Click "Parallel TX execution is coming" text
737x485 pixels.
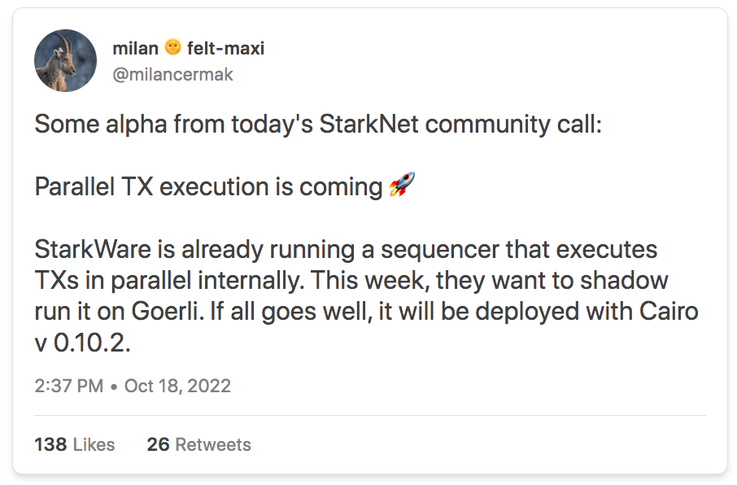click(x=208, y=187)
